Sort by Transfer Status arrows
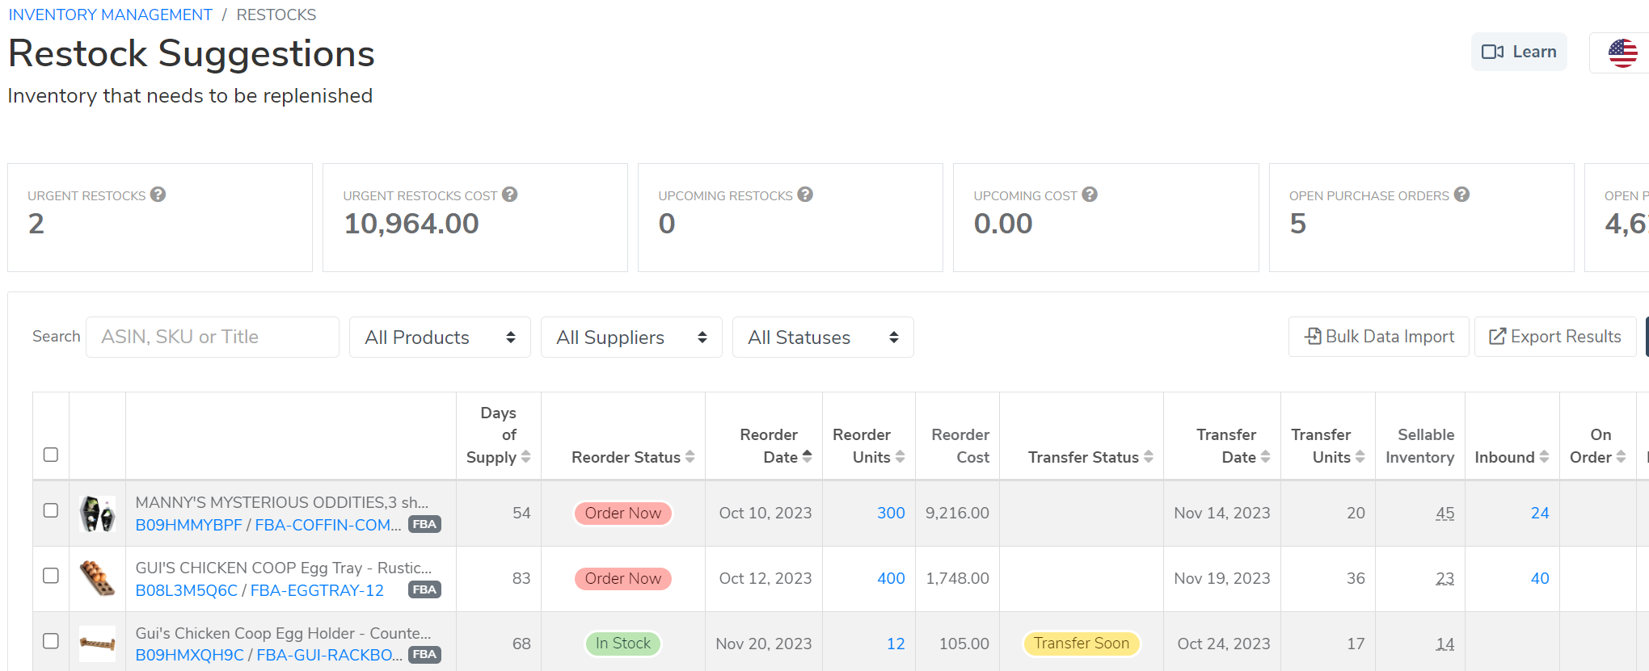1649x671 pixels. tap(1148, 457)
